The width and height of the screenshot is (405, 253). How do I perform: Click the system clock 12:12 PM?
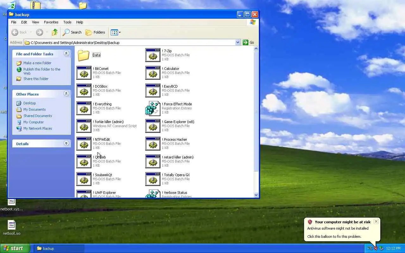pos(393,248)
